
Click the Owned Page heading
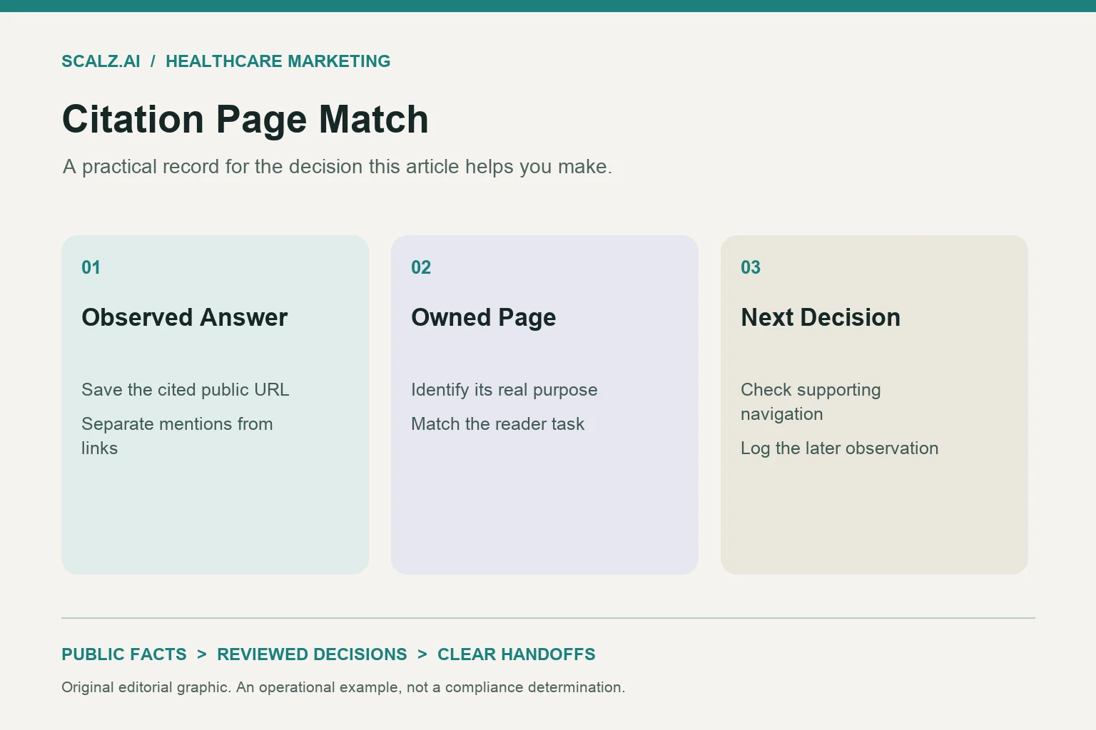pos(484,317)
